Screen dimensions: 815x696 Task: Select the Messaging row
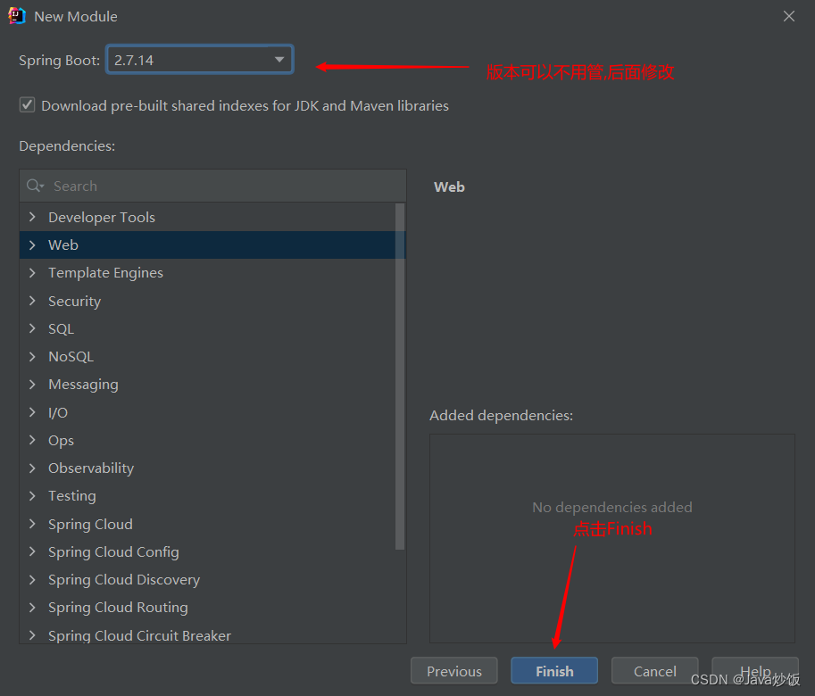(x=207, y=385)
